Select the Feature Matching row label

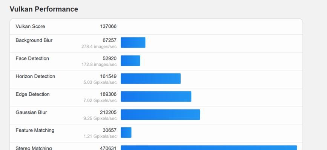click(35, 130)
